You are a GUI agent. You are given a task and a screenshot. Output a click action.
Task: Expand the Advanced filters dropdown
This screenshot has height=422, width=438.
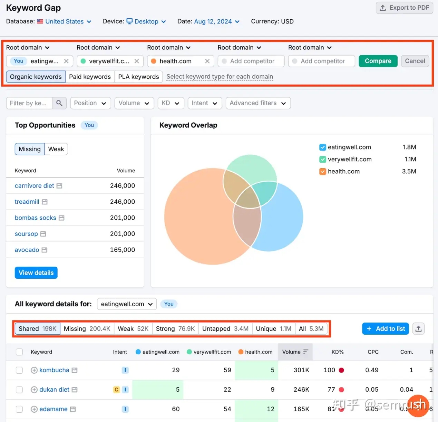[x=258, y=103]
